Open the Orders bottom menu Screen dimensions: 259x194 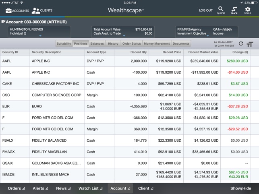(17, 188)
